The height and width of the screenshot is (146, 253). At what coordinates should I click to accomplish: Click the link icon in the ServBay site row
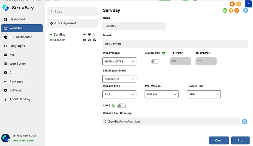click(x=85, y=34)
